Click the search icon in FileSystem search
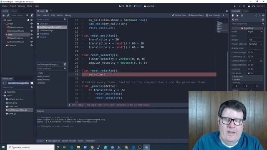Image resolution: width=267 pixels, height=150 pixels. (32, 87)
